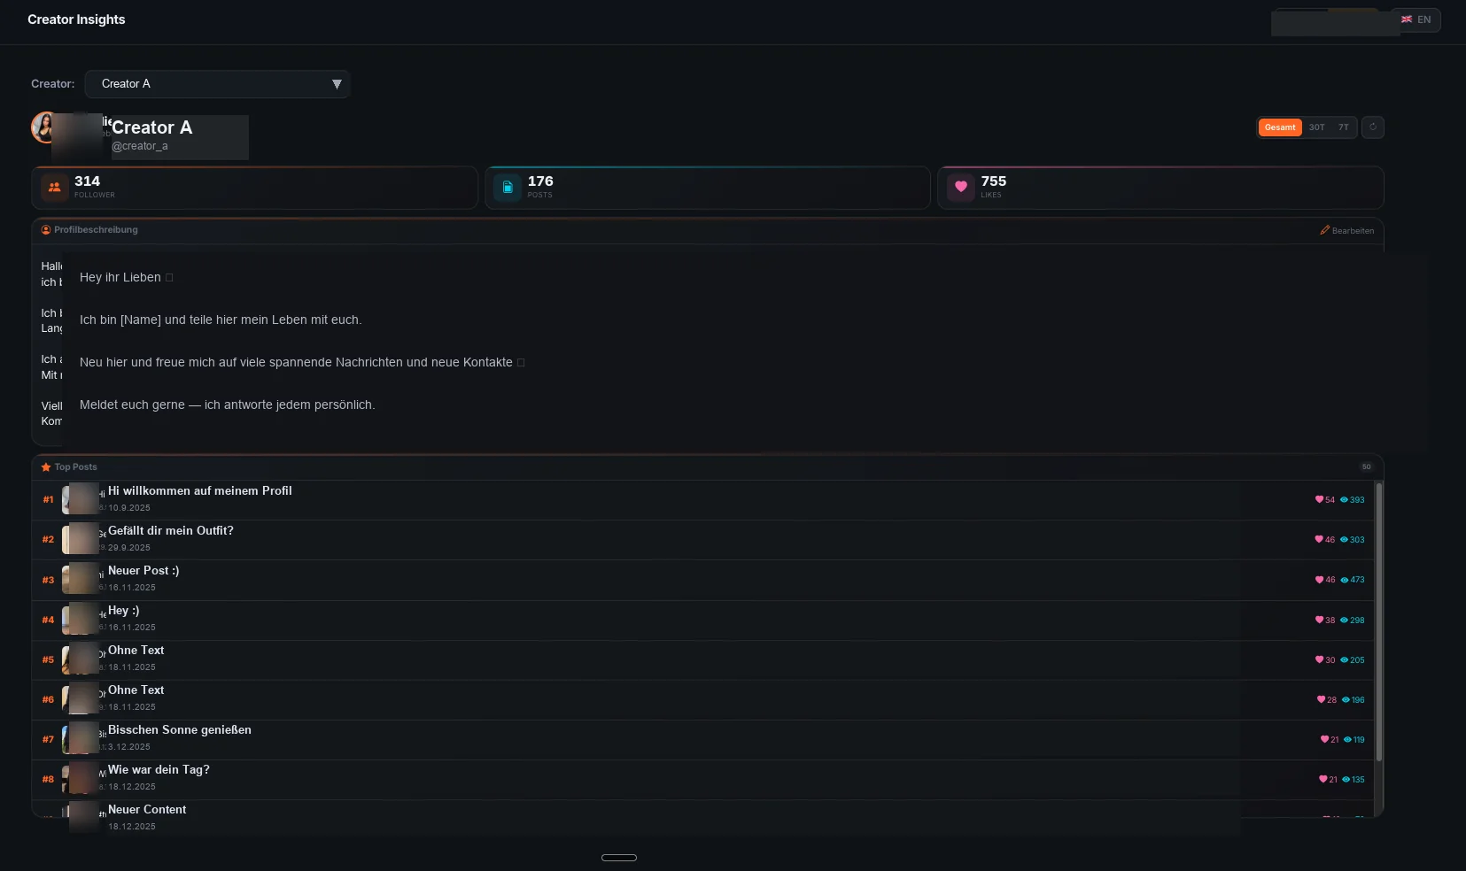Enable the Gesamt time filter

pos(1280,127)
